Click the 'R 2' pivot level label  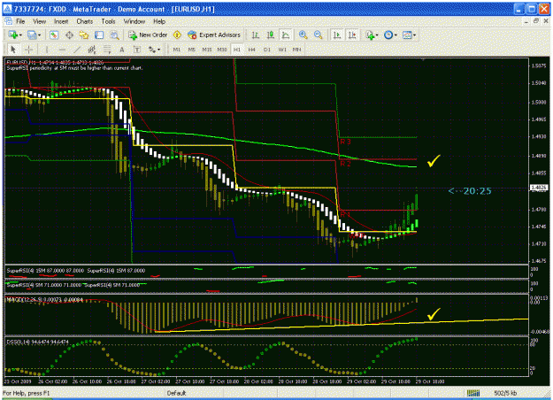coord(345,164)
